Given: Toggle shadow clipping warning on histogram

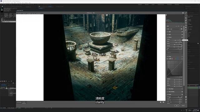Looking at the screenshot, I should (x=166, y=15).
